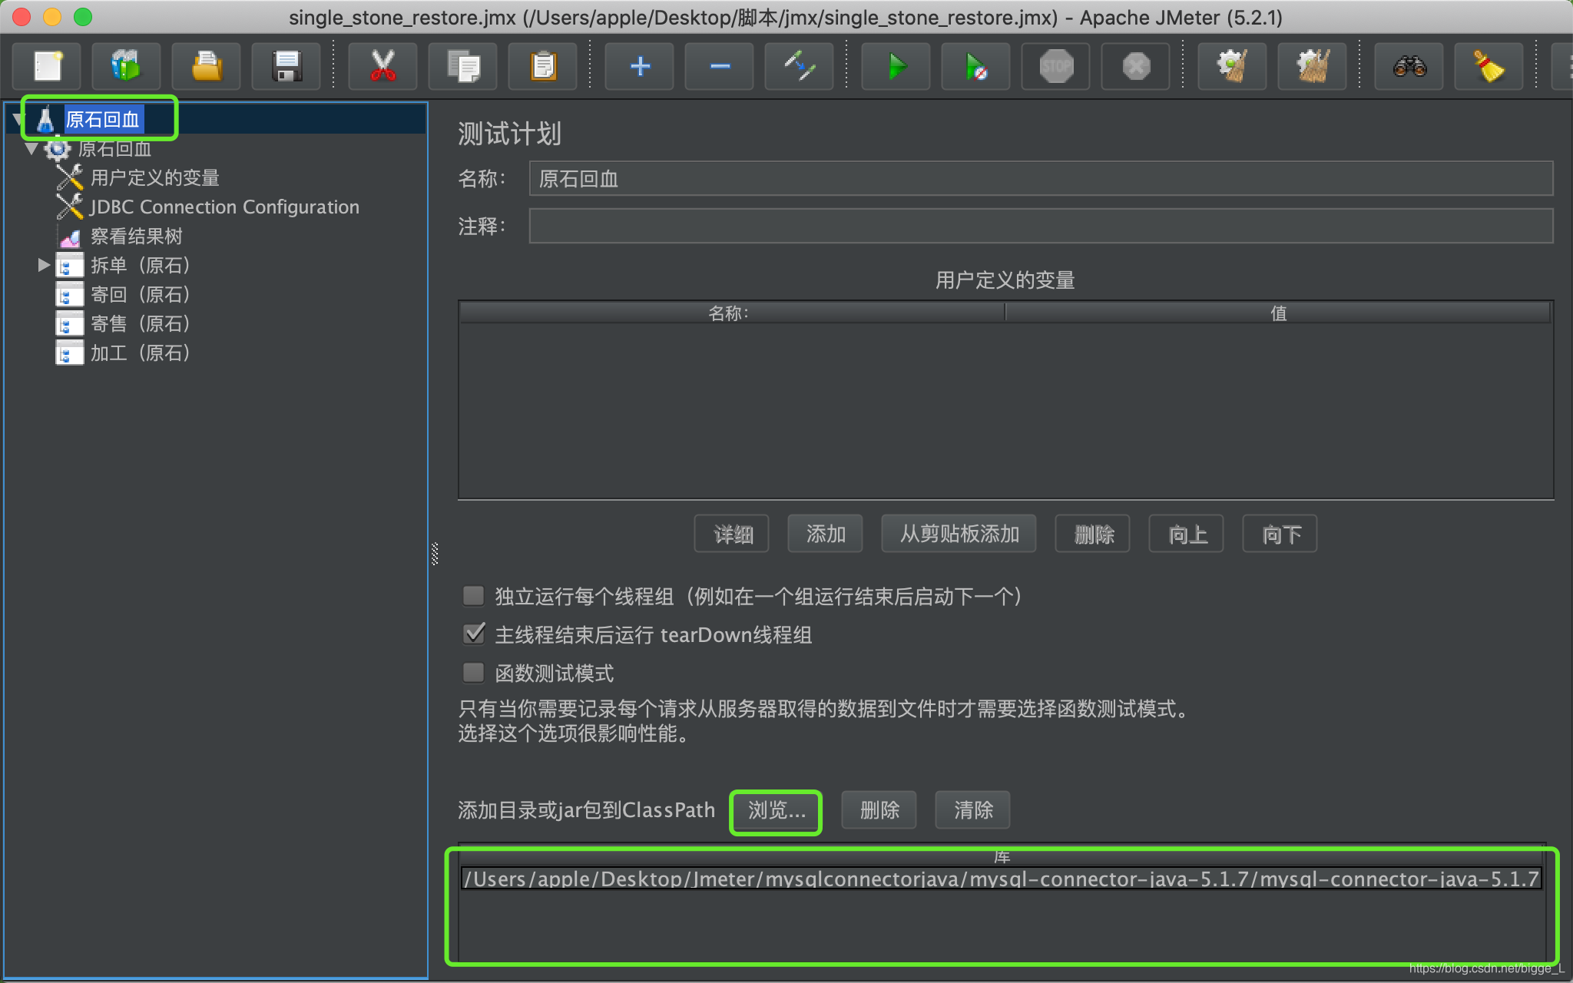Click the New test plan toolbar icon
This screenshot has width=1573, height=983.
[x=48, y=66]
